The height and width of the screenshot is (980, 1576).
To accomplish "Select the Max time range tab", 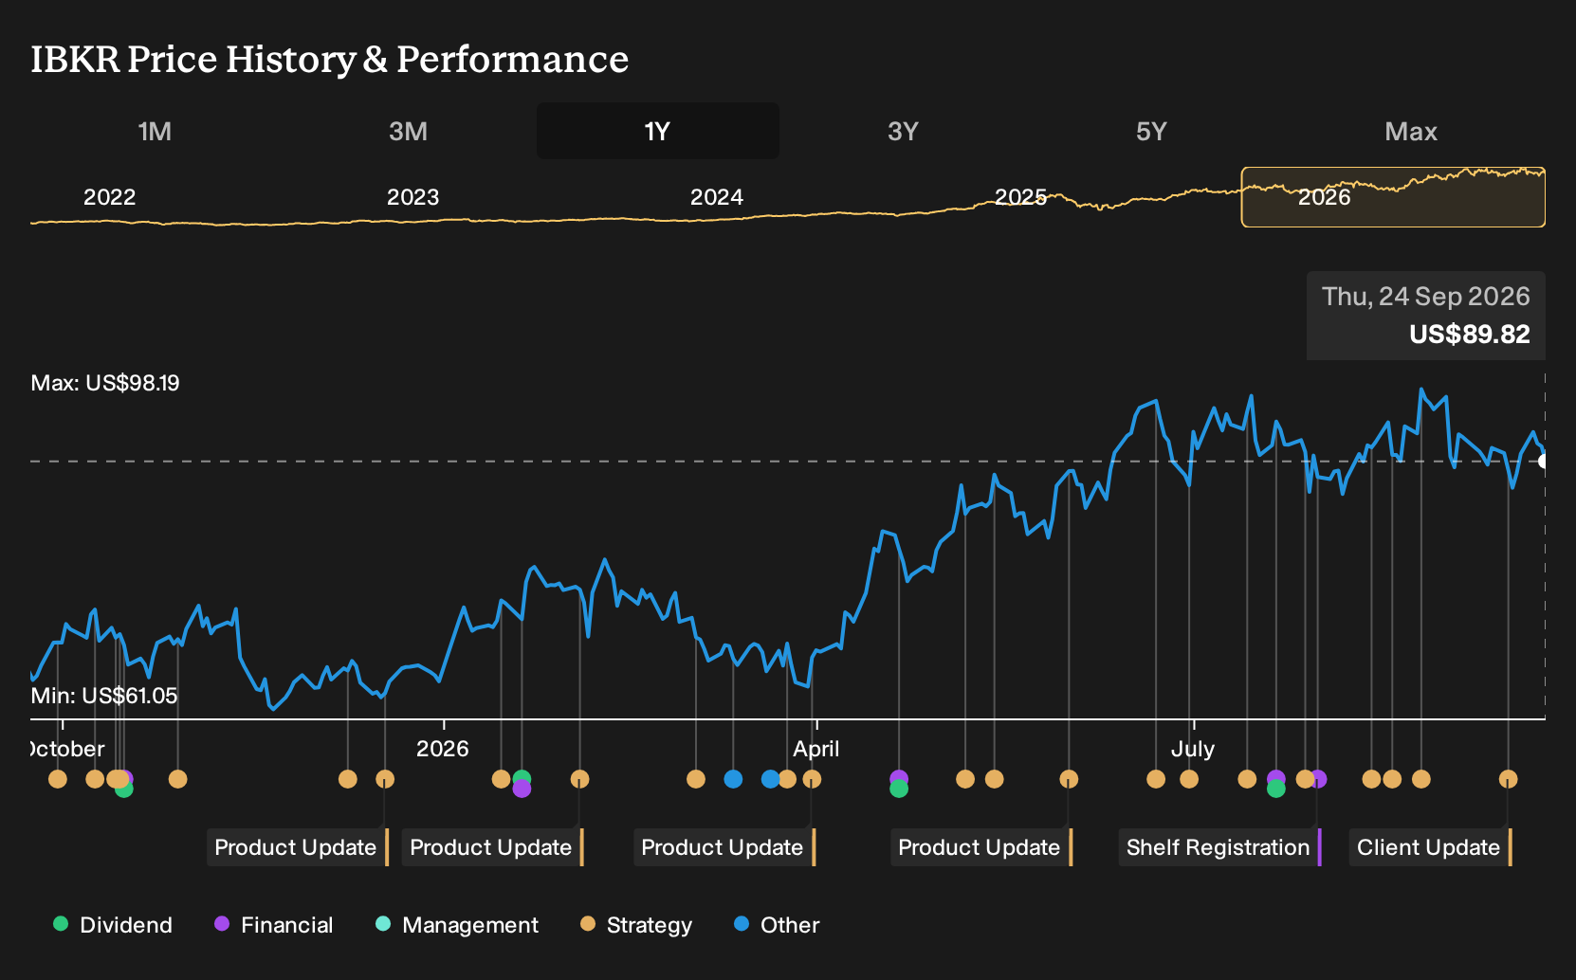I will (1411, 131).
